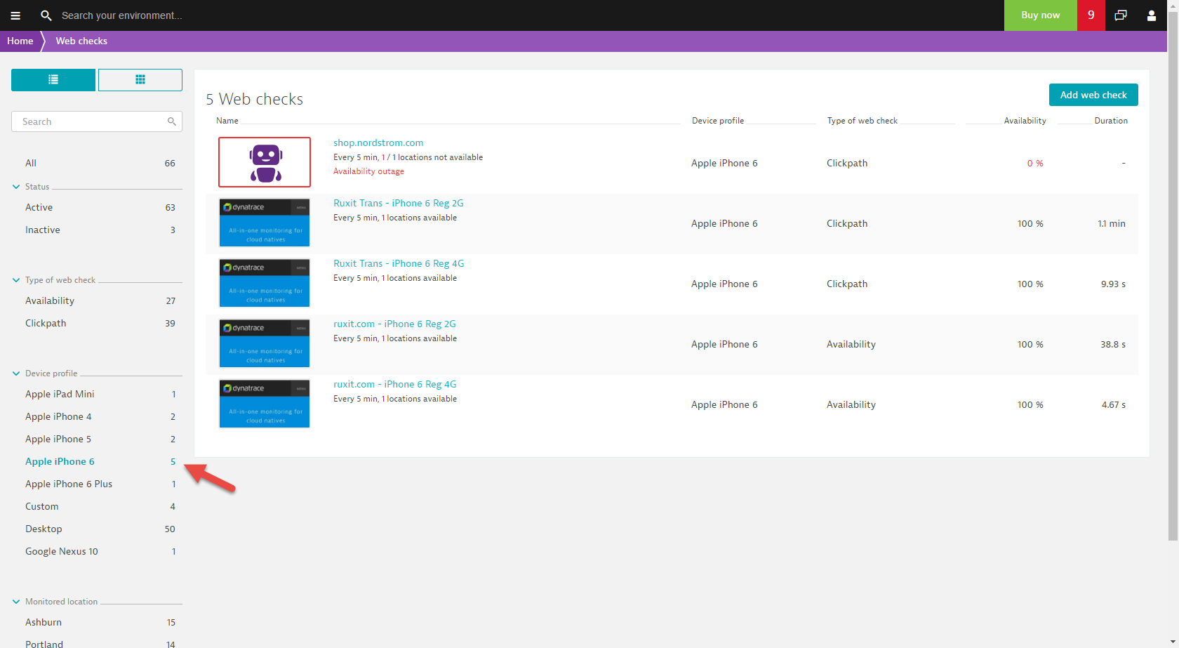
Task: Click the 9.93 s duration value
Action: 1113,284
